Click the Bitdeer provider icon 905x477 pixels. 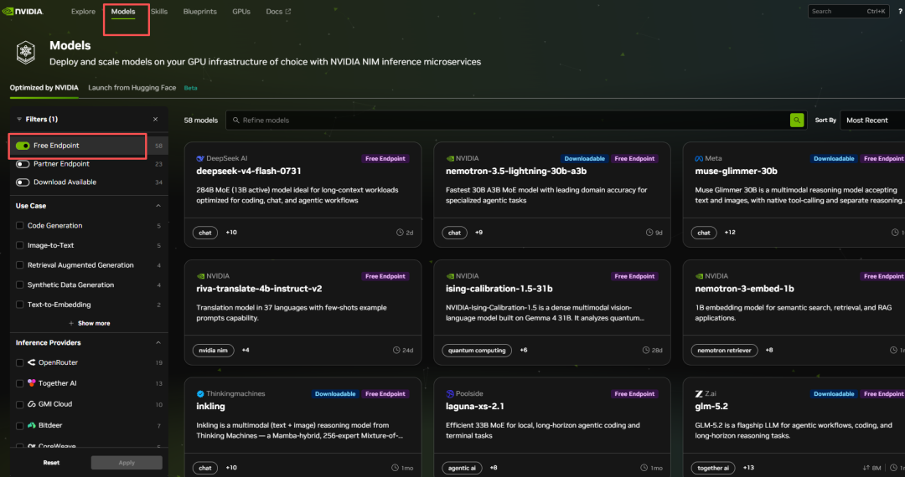pyautogui.click(x=31, y=425)
